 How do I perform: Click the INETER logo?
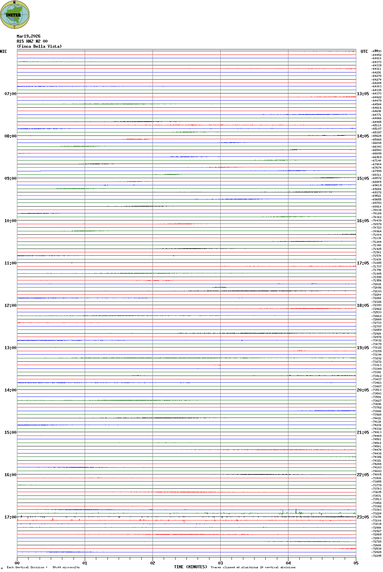click(15, 15)
